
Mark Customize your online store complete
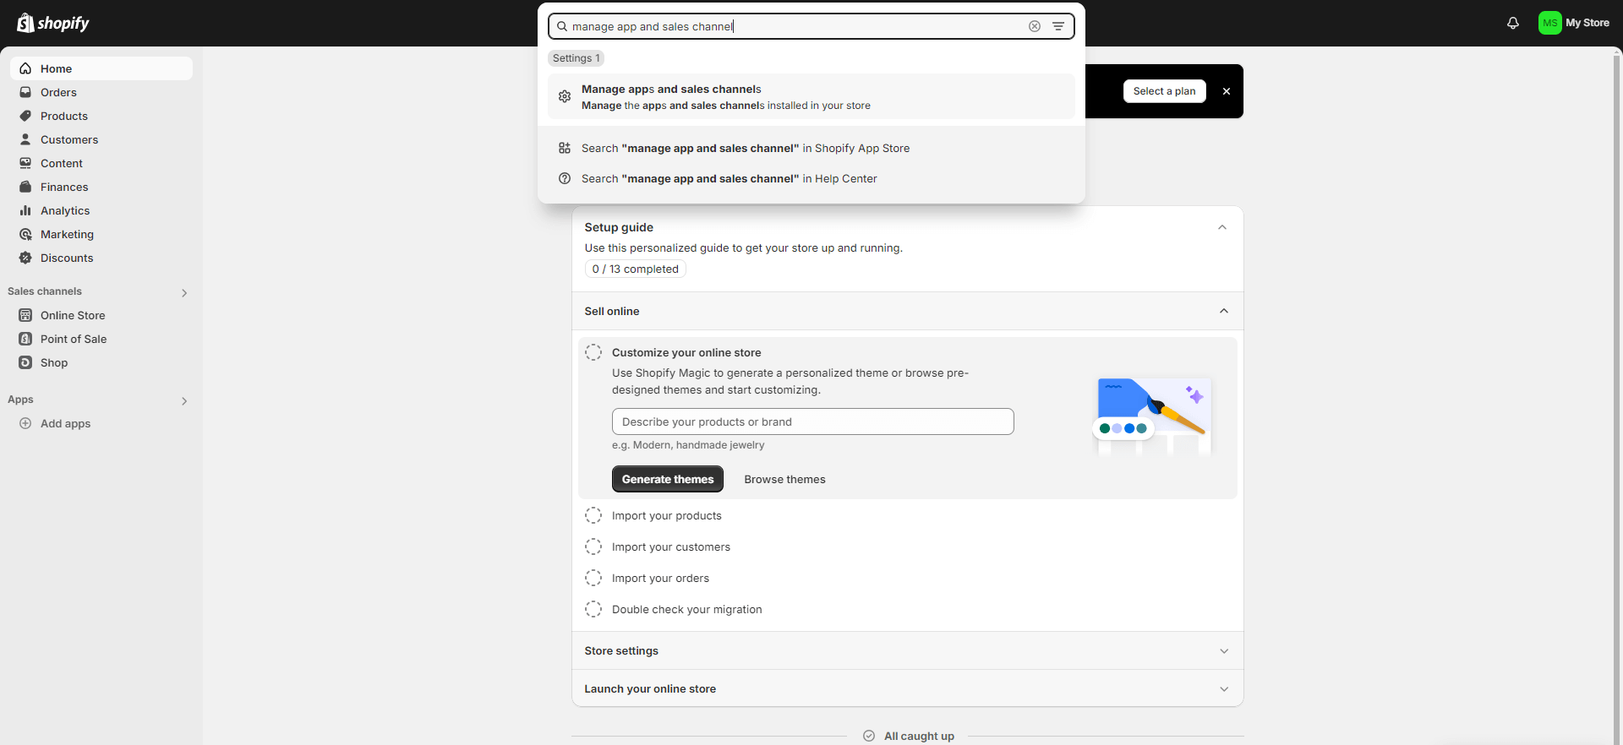click(593, 352)
